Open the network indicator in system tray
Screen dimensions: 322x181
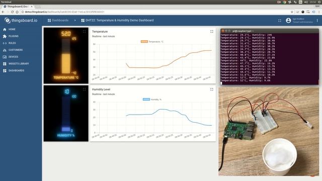(x=295, y=2)
